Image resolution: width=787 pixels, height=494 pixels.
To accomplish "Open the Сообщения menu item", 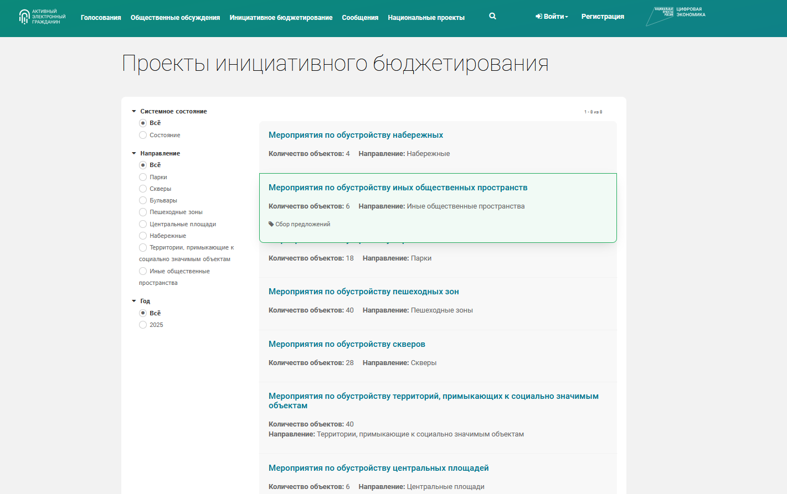I will [x=360, y=18].
